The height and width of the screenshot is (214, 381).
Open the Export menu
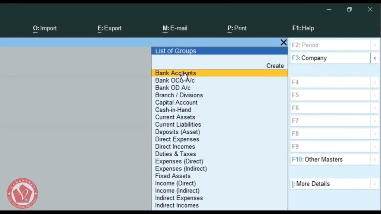click(109, 28)
